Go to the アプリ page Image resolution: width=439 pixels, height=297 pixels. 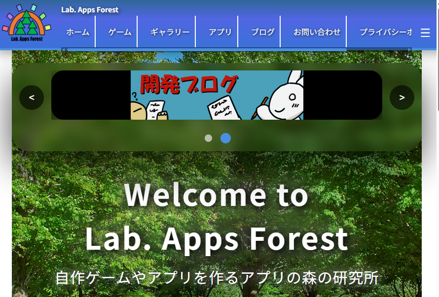click(220, 32)
